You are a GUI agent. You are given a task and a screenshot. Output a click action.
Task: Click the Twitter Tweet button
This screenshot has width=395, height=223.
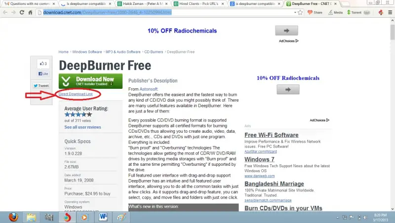pyautogui.click(x=41, y=85)
